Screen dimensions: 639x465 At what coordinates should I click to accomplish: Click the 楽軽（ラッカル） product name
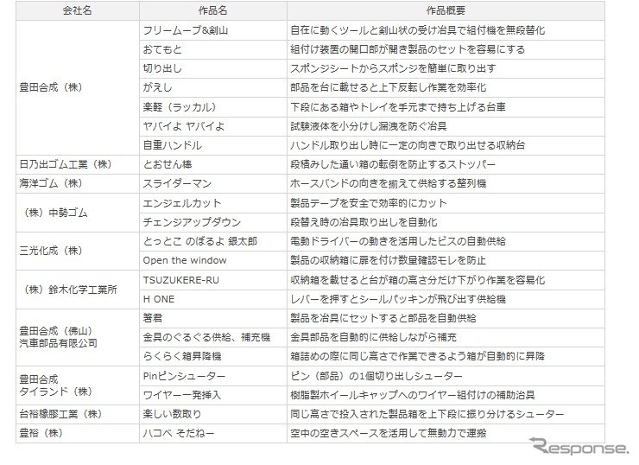coord(179,107)
